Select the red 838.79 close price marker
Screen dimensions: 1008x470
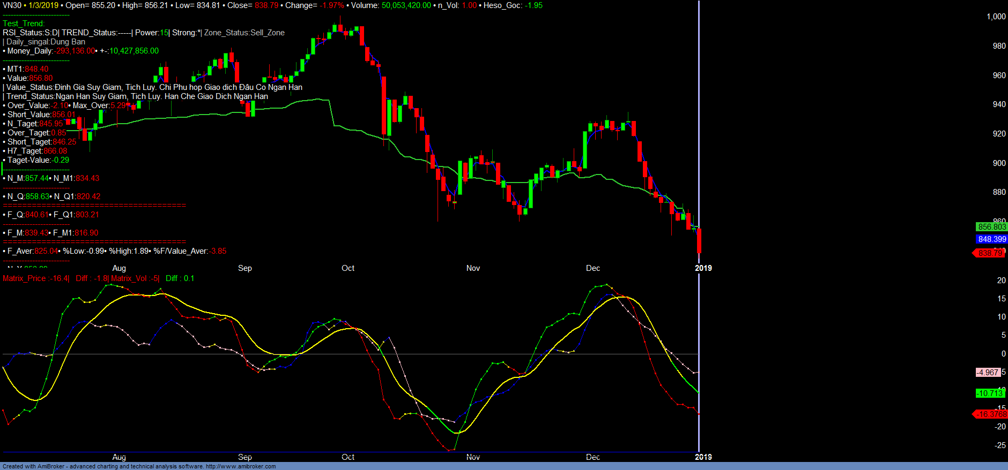point(990,253)
